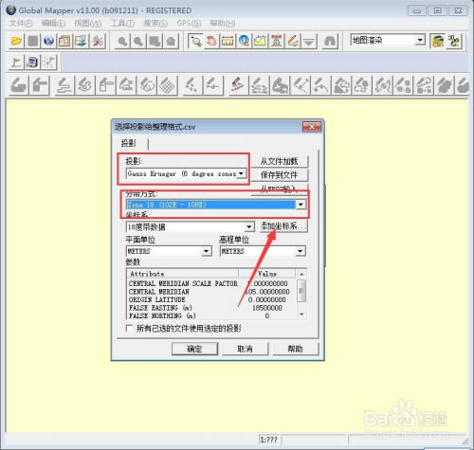The height and width of the screenshot is (450, 474).
Task: Open the 3D view icon
Action: 454,41
